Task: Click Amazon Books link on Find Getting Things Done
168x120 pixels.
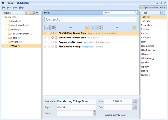Action: [x=94, y=33]
